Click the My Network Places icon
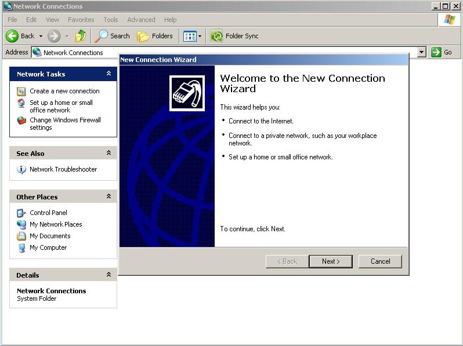The width and height of the screenshot is (463, 346). pos(21,224)
